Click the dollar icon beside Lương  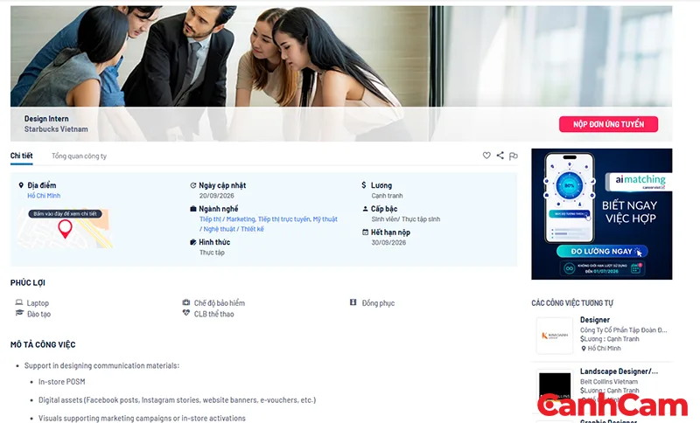(364, 185)
